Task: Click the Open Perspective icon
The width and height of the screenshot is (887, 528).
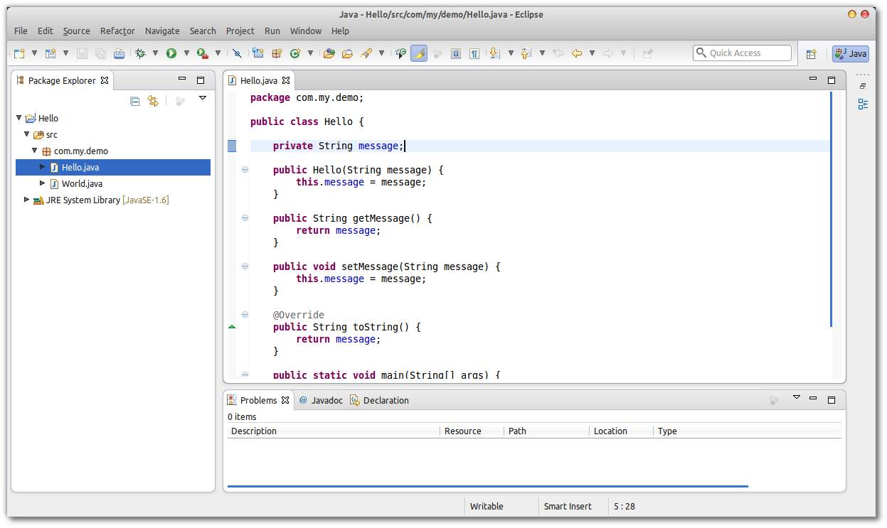Action: [811, 53]
